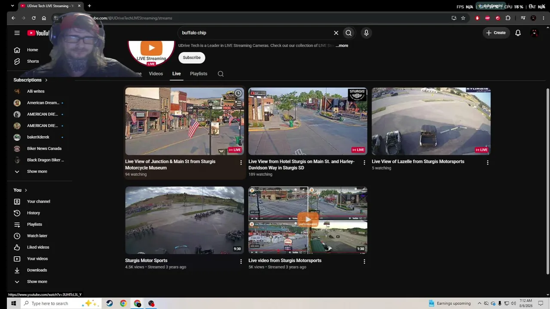Play 'Live video from Sturgis Motorsports' thumbnail

coord(308,220)
